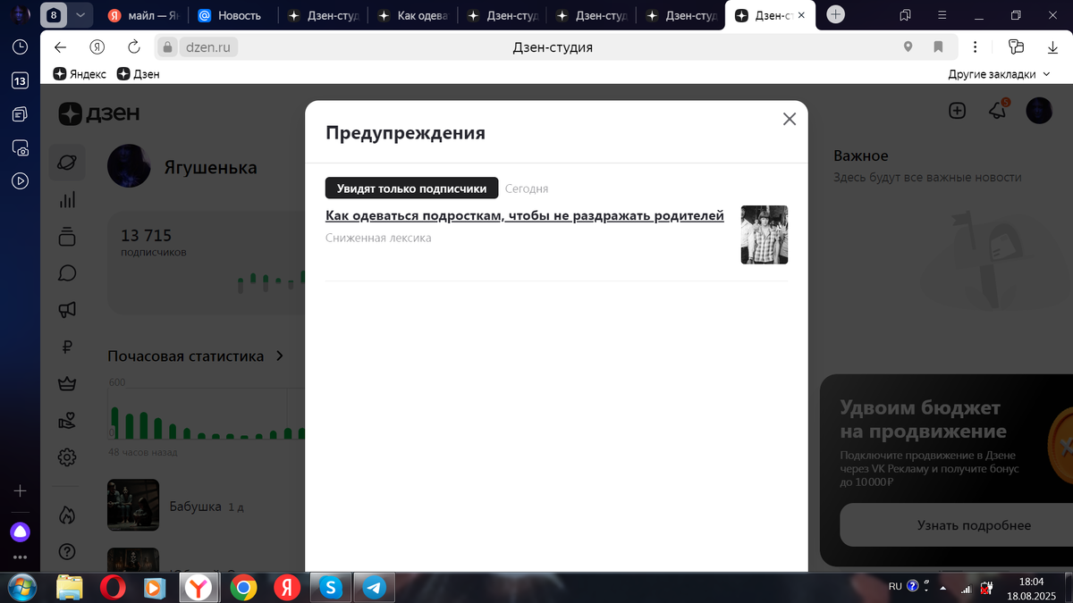Open Дзен bookmark
This screenshot has width=1073, height=603.
(x=138, y=74)
